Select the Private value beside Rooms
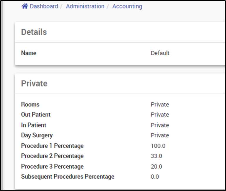 coord(160,104)
